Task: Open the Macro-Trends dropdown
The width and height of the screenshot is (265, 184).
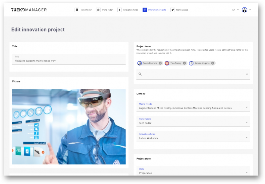Action: click(x=193, y=107)
